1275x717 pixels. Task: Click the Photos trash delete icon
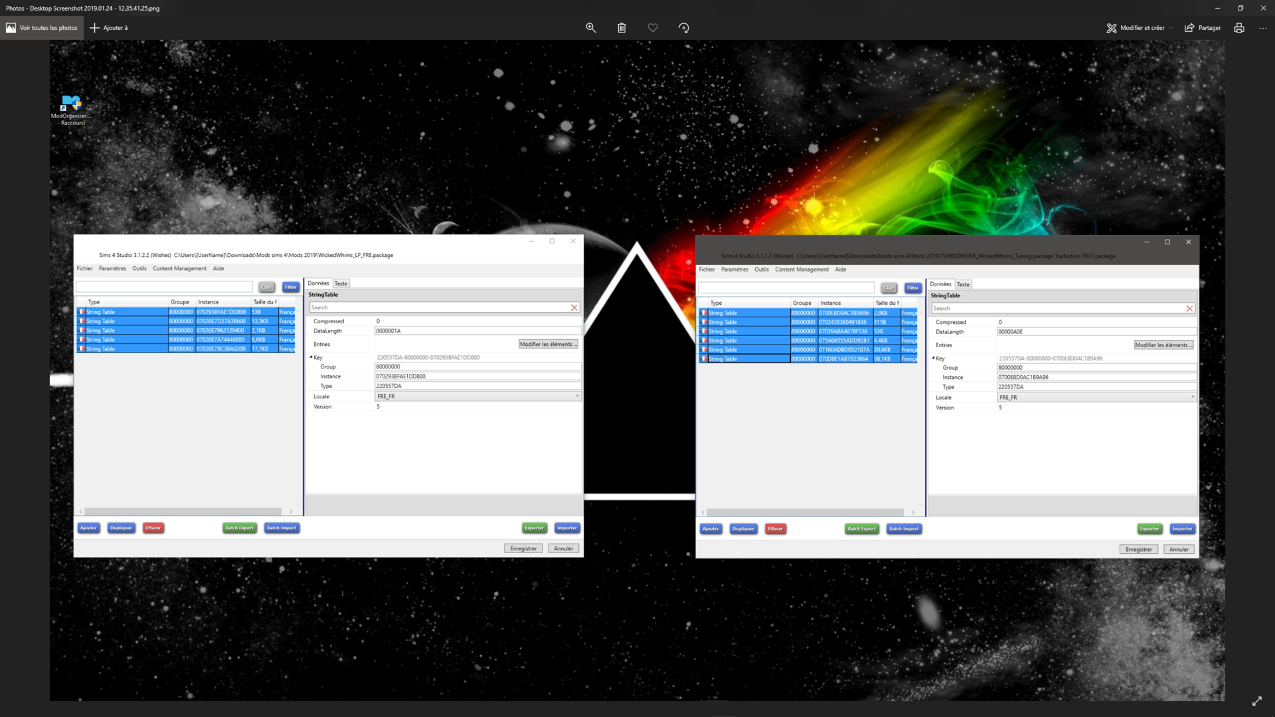click(x=622, y=28)
